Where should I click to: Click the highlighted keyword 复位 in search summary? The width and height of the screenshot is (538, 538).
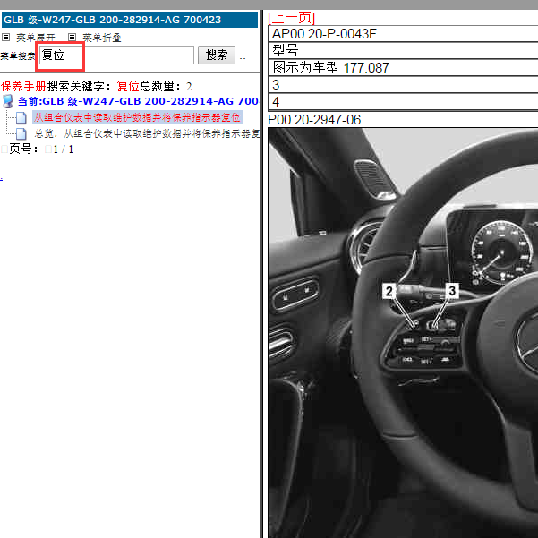[128, 86]
